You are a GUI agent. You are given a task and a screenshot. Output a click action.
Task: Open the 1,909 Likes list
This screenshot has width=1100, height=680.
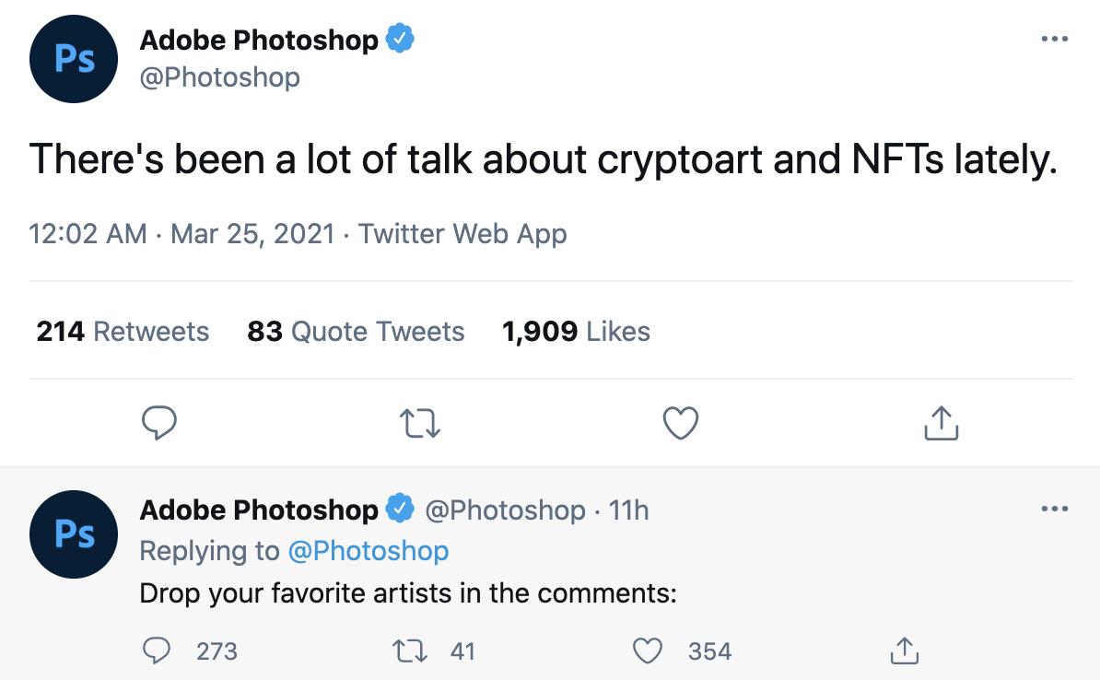pos(575,331)
